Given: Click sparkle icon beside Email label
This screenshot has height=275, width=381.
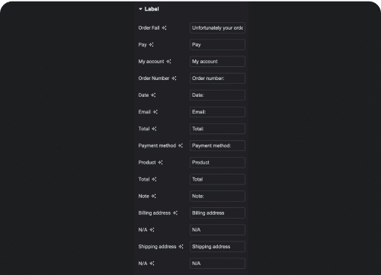Looking at the screenshot, I should click(x=155, y=112).
